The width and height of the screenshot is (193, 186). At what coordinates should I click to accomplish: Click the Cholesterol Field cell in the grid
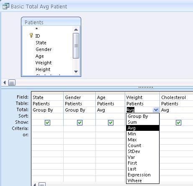[x=176, y=97]
